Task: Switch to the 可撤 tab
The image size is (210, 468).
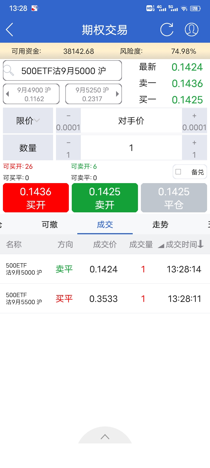Action: tap(50, 224)
